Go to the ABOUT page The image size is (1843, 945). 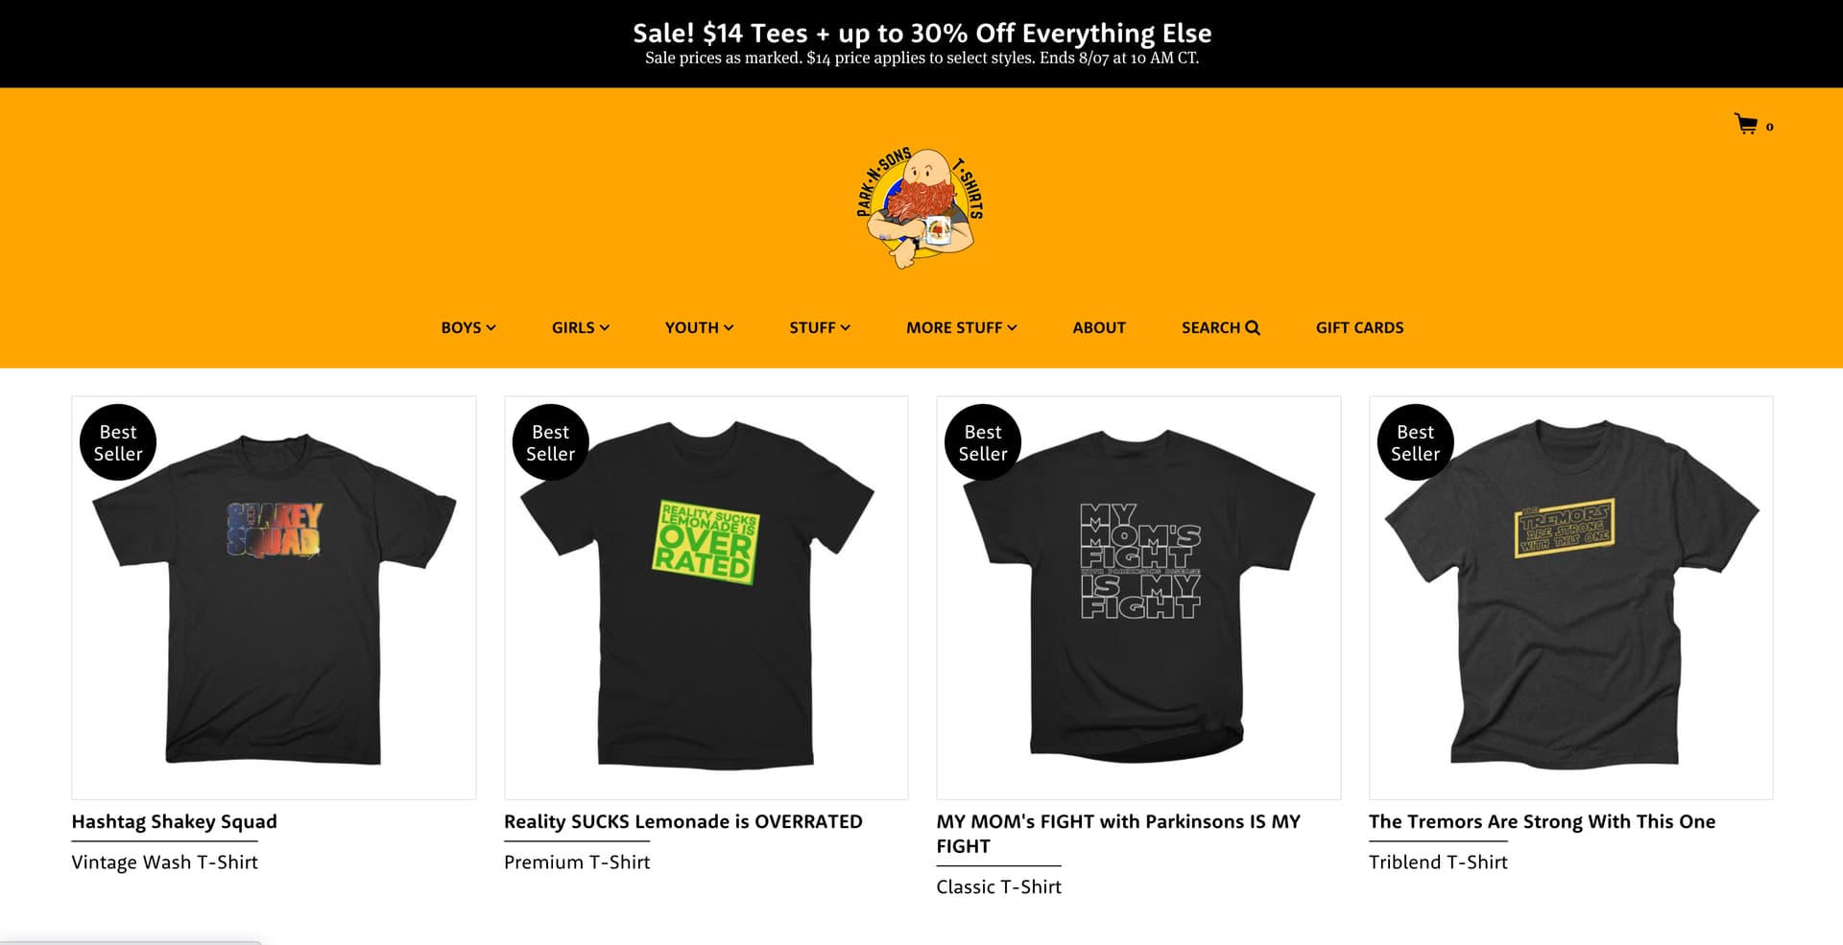point(1099,327)
